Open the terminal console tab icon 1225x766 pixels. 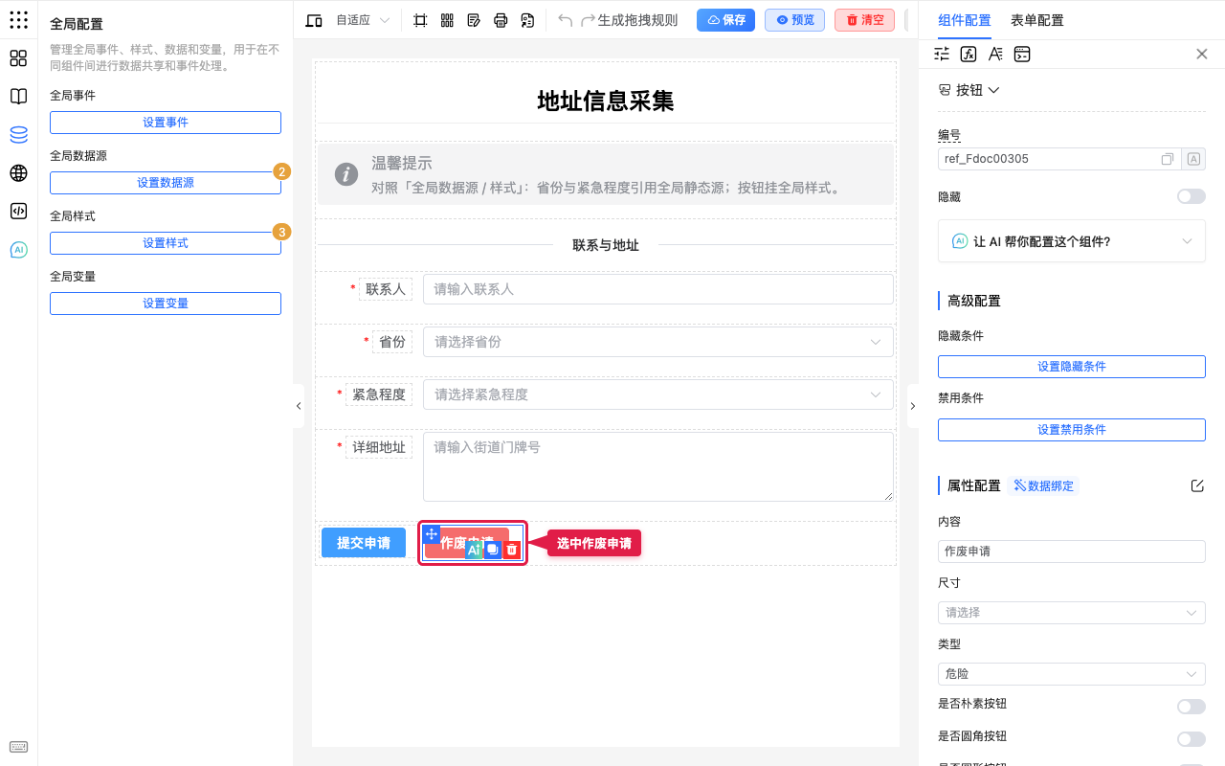click(x=1022, y=55)
